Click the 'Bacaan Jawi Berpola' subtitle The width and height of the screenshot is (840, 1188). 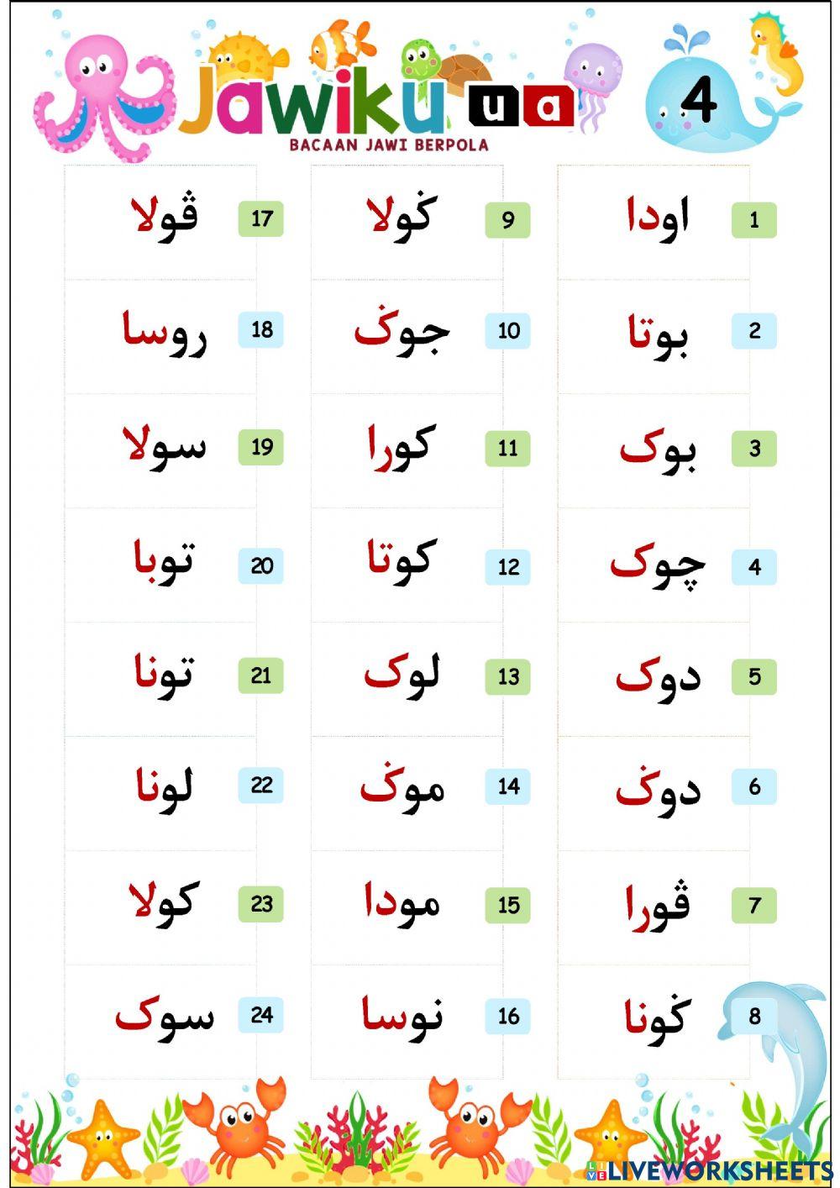[389, 145]
